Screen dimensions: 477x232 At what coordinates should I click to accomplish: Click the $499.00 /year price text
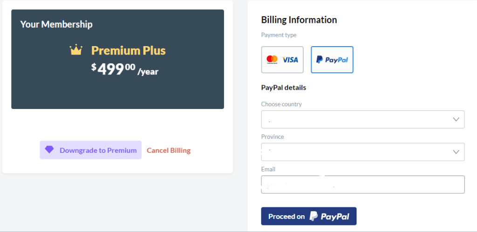point(125,69)
